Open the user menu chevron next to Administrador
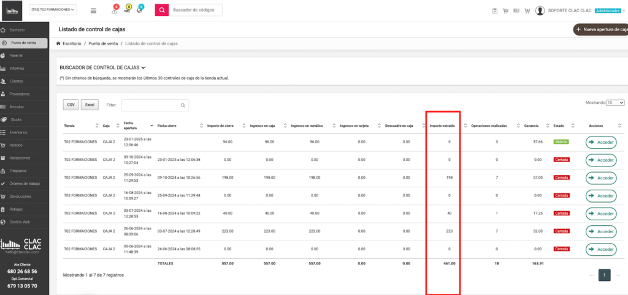 pos(624,11)
